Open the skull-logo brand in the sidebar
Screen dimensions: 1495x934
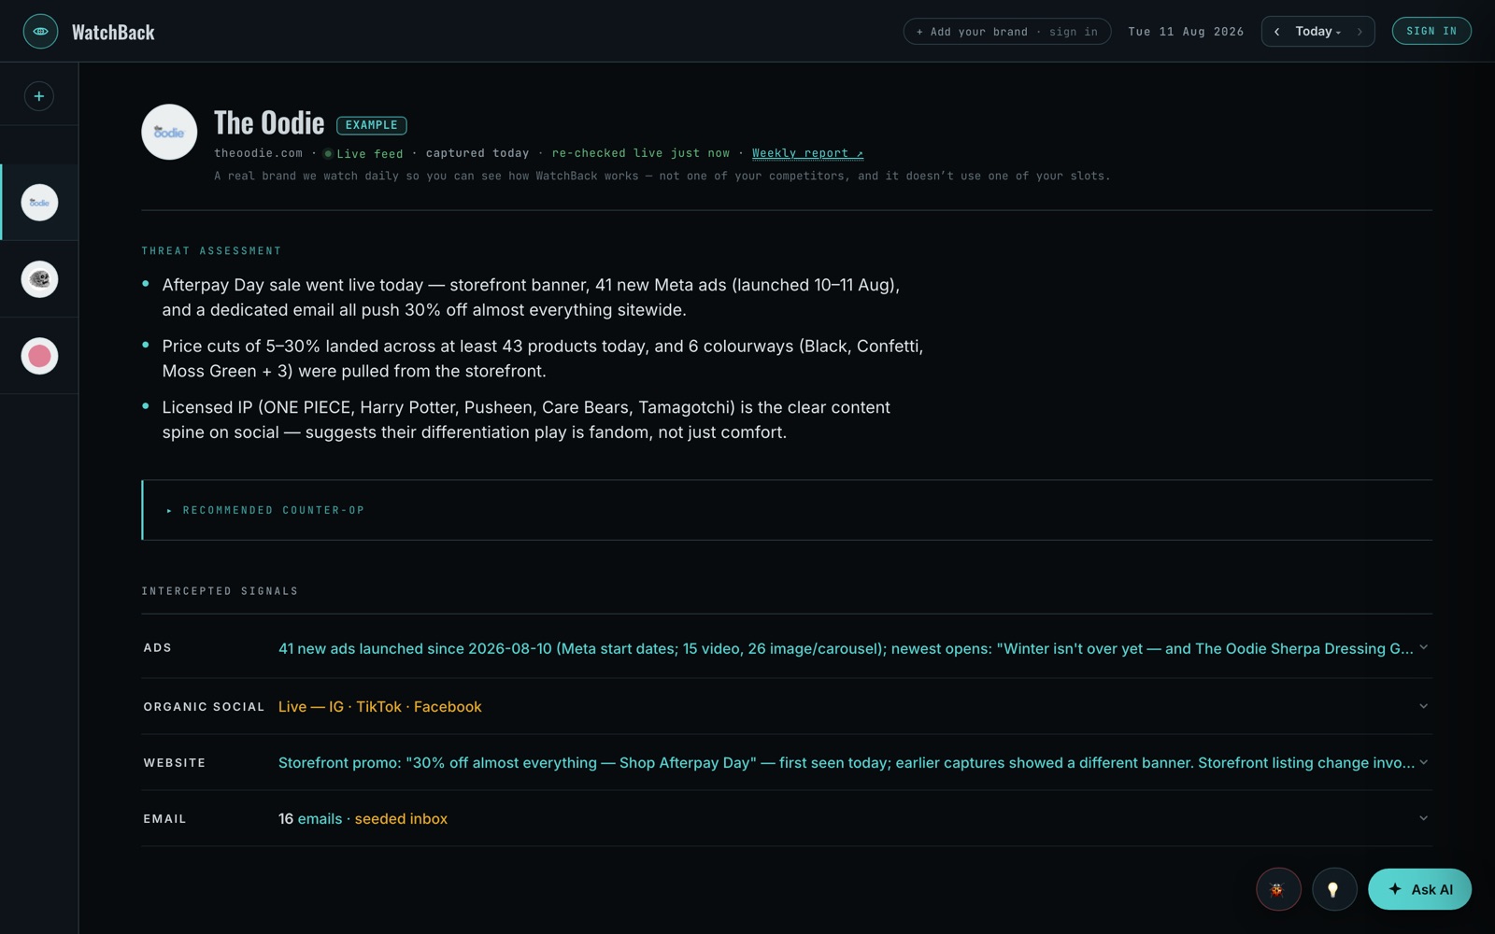click(39, 279)
